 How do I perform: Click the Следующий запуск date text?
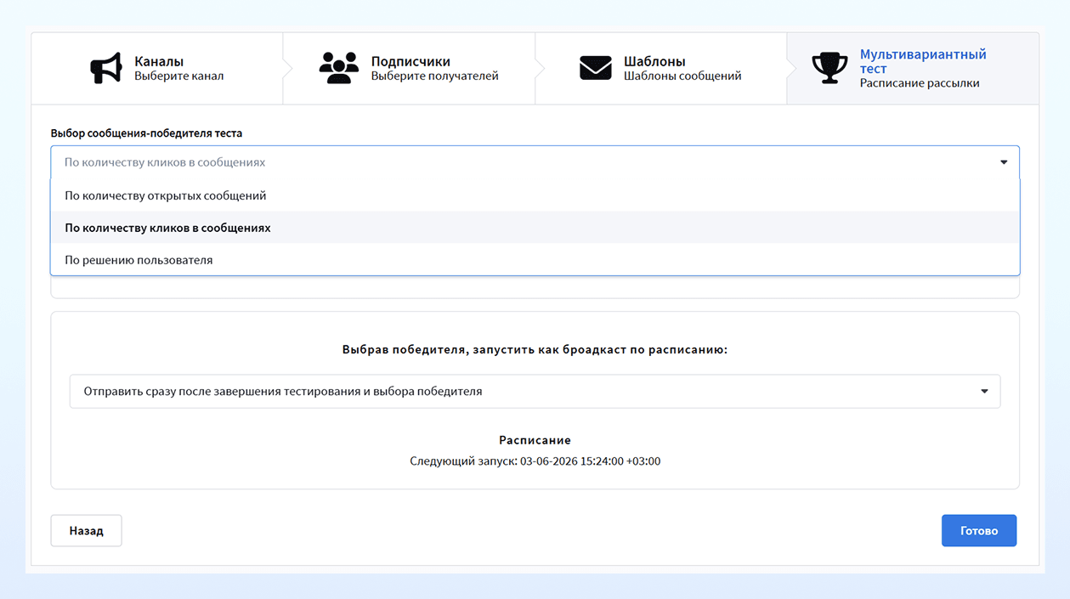click(x=535, y=461)
